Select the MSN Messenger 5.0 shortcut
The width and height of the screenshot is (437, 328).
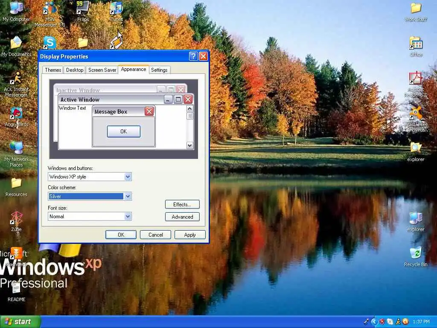[50, 14]
